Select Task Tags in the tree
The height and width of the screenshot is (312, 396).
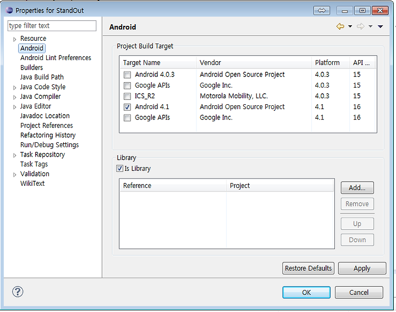(x=34, y=164)
